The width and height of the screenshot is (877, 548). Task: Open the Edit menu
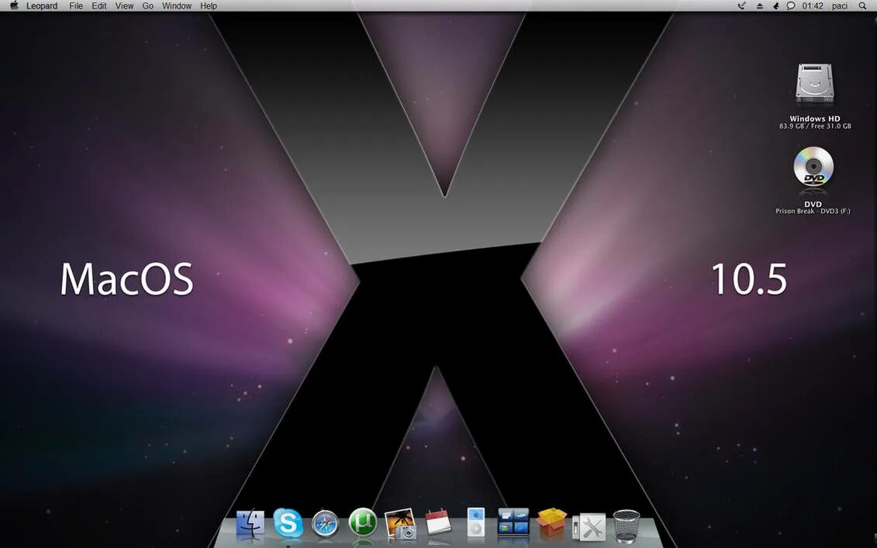point(99,5)
